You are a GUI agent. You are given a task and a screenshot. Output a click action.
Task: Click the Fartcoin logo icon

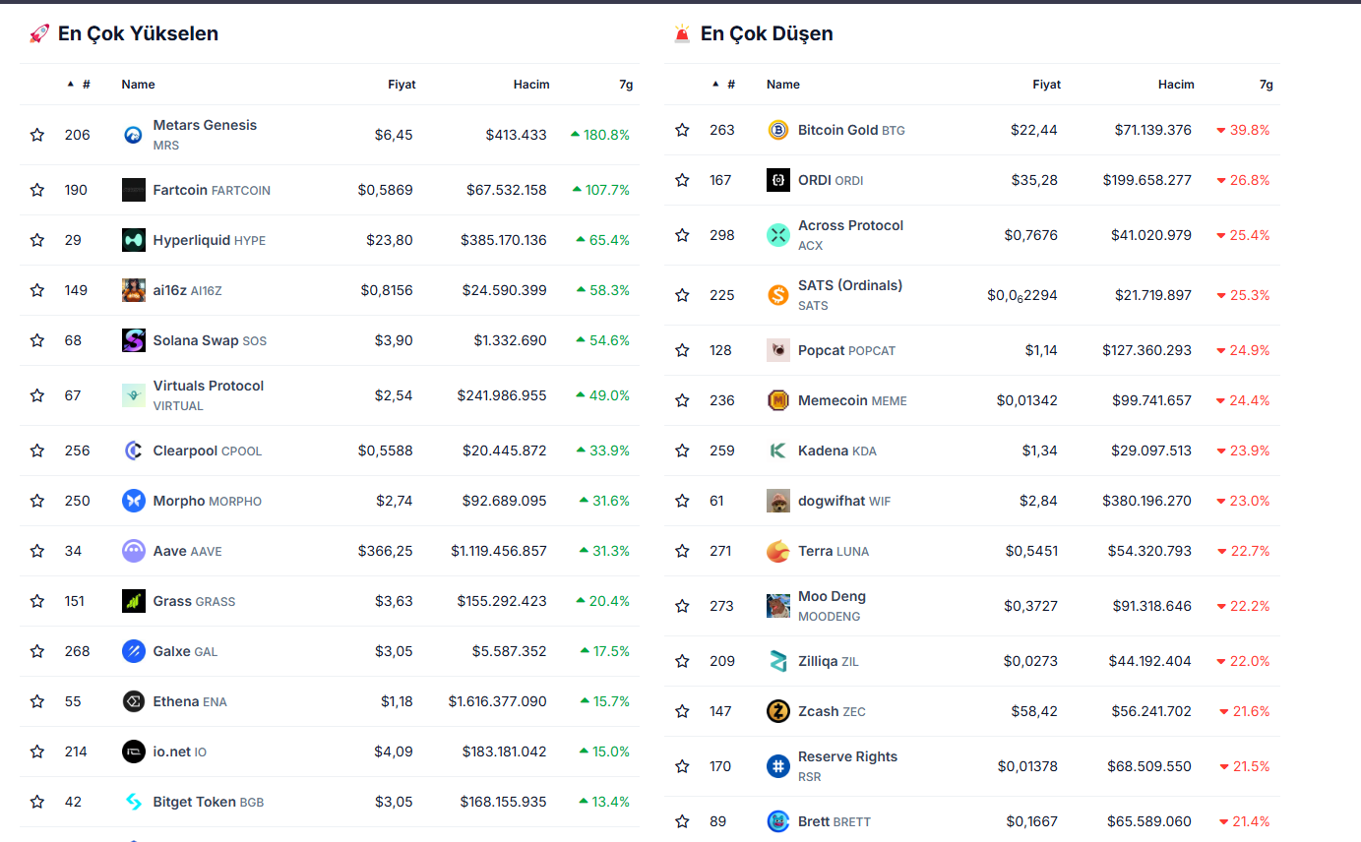[133, 190]
